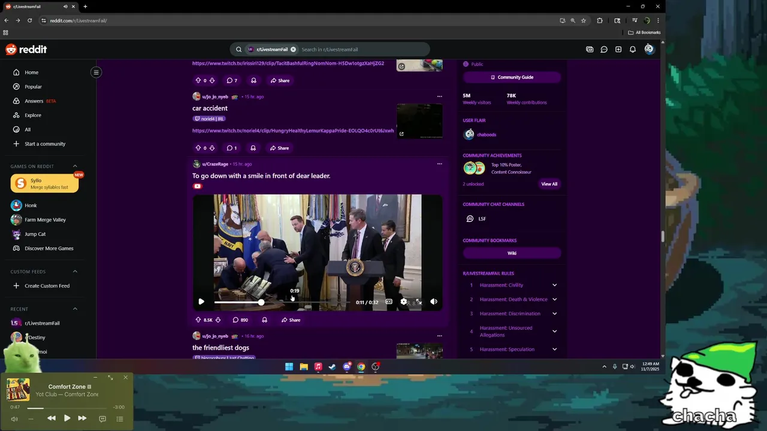The image size is (767, 431).
Task: Bookmark this page with star icon
Action: click(584, 20)
